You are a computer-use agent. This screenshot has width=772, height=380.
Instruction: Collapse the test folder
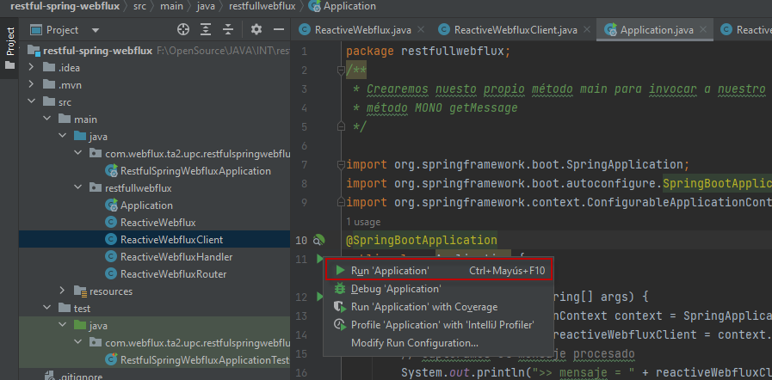click(47, 309)
